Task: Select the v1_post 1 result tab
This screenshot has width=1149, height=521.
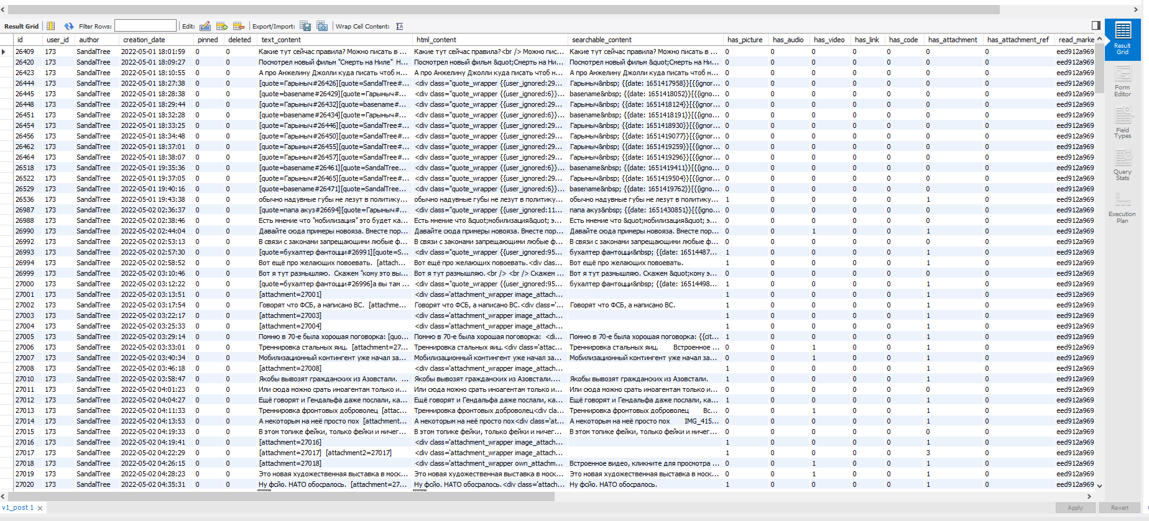Action: [17, 508]
